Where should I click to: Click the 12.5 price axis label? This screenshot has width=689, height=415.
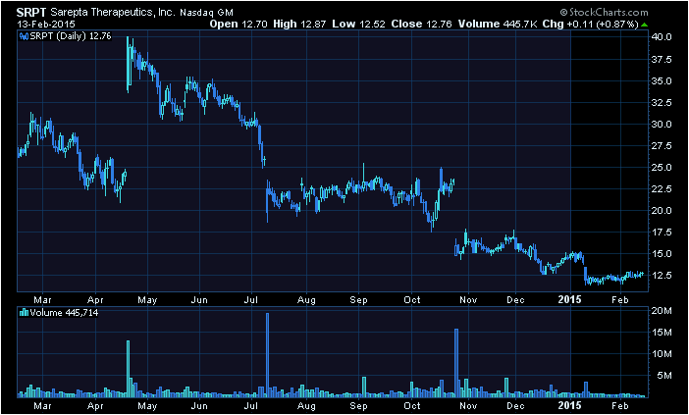(662, 276)
